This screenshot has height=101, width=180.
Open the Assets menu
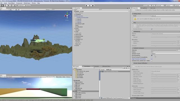click(x=5, y=3)
